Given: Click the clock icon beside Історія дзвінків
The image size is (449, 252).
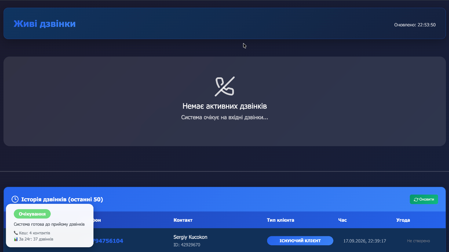Looking at the screenshot, I should (15, 199).
